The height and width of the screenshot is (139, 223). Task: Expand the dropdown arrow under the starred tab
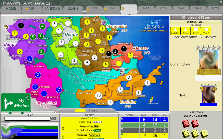pos(129,14)
